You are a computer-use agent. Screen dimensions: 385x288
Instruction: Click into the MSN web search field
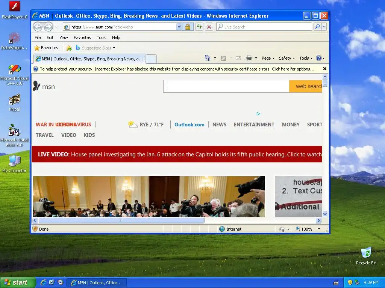(226, 86)
